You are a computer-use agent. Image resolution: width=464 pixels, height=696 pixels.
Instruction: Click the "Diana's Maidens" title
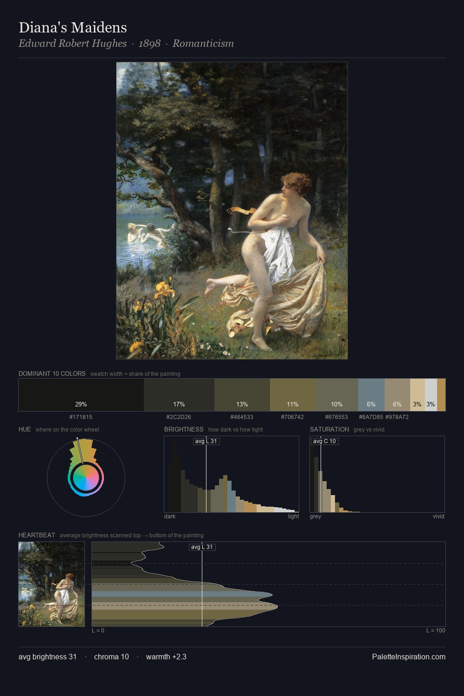click(73, 27)
